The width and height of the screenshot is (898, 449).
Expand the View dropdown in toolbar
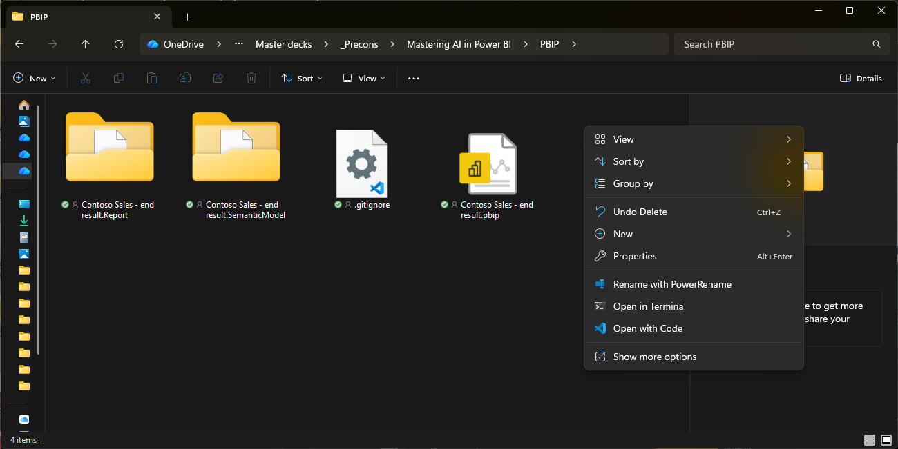(364, 79)
